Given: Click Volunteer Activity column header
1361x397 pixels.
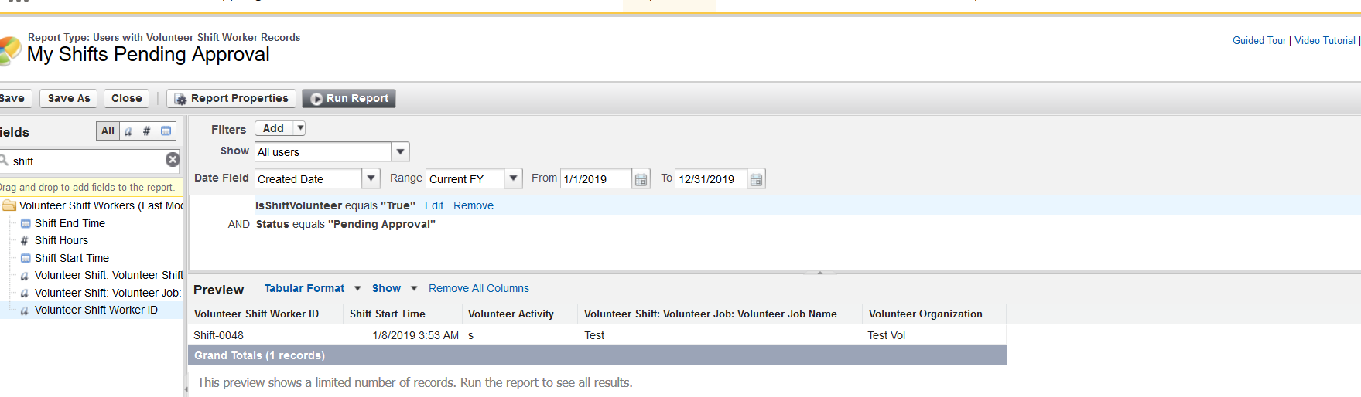Looking at the screenshot, I should [x=520, y=314].
